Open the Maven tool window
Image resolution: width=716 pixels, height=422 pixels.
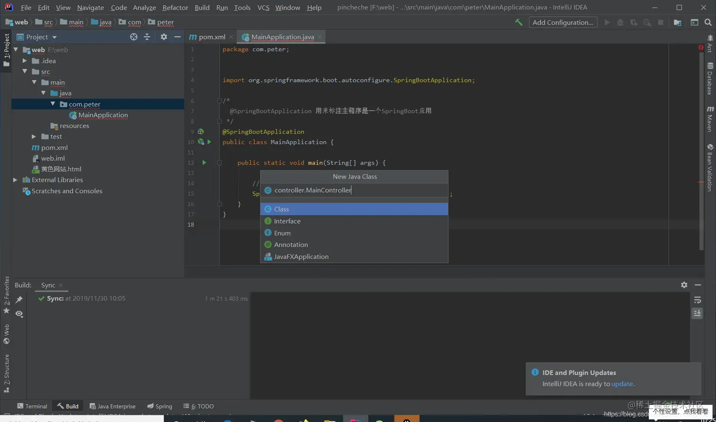click(710, 119)
